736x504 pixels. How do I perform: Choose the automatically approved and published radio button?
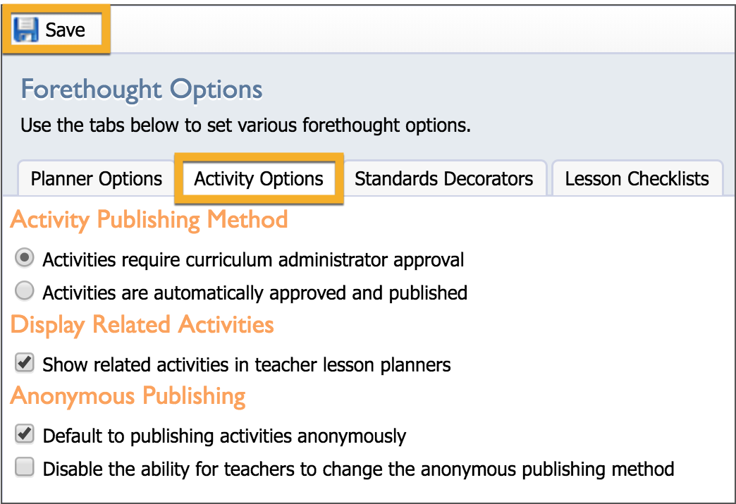tap(25, 290)
